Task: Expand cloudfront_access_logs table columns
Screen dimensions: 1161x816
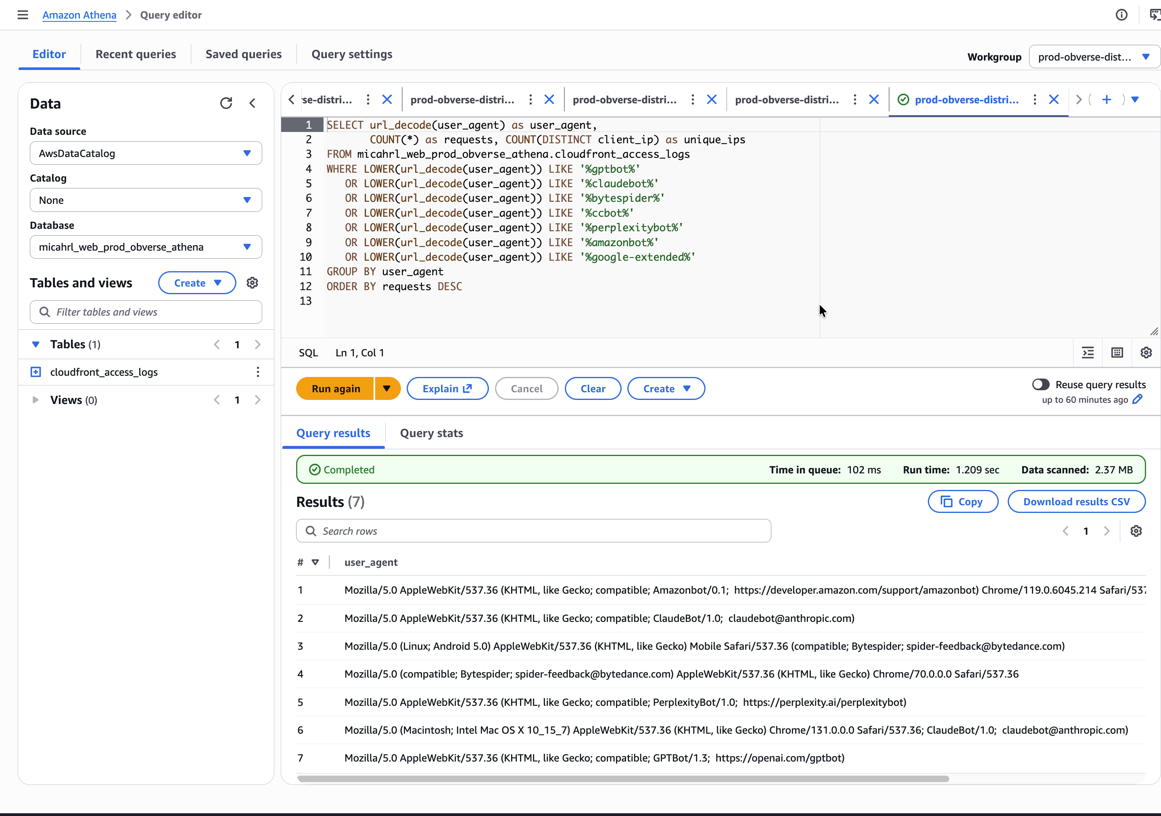Action: click(35, 372)
